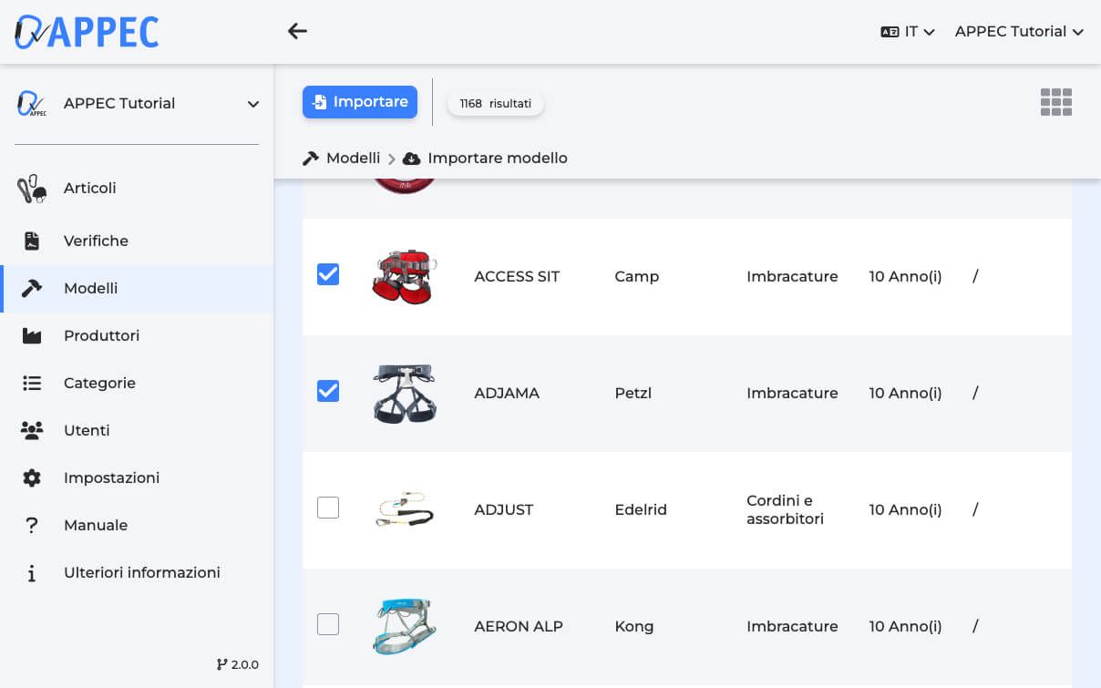Open Manuale in the sidebar
The width and height of the screenshot is (1101, 688).
click(96, 525)
